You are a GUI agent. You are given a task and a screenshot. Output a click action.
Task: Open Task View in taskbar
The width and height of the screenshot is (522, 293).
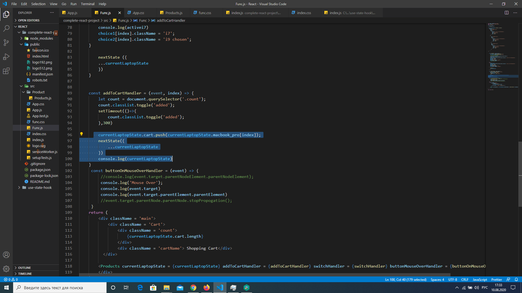coord(126,288)
